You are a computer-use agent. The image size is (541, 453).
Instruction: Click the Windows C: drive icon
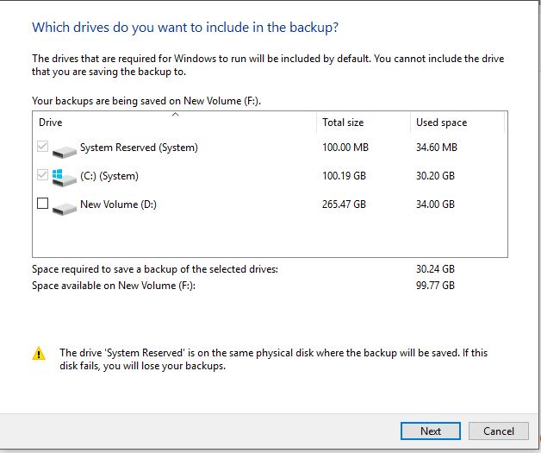64,178
